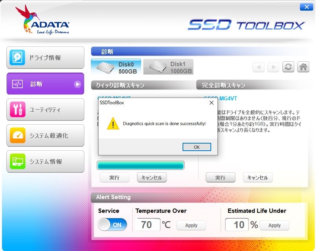The image size is (316, 251).
Task: Click the heartbeat monitor diagnostics icon
Action: [x=17, y=84]
